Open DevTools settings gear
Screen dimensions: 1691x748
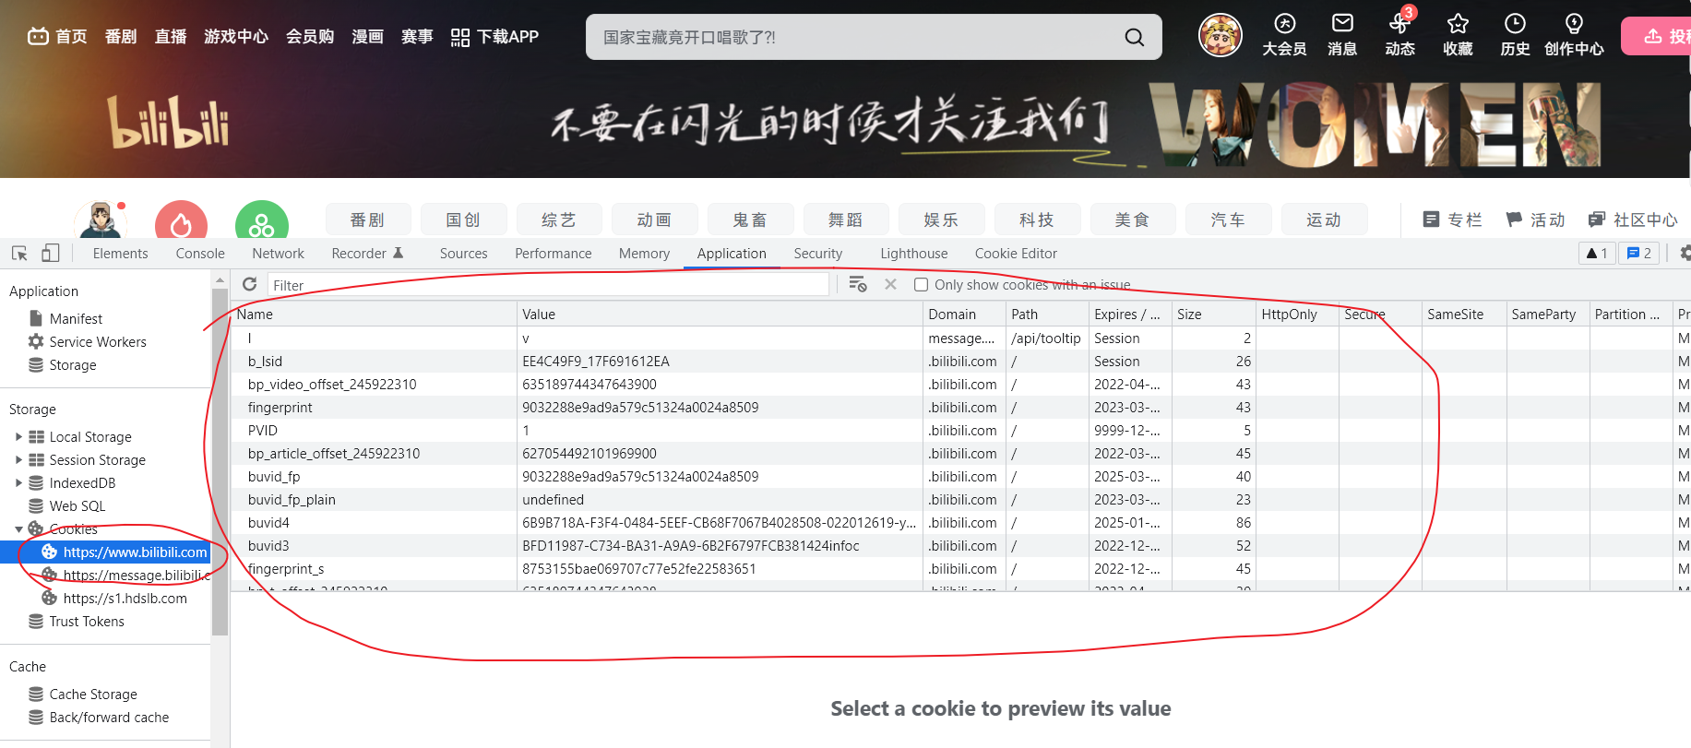[x=1685, y=253]
